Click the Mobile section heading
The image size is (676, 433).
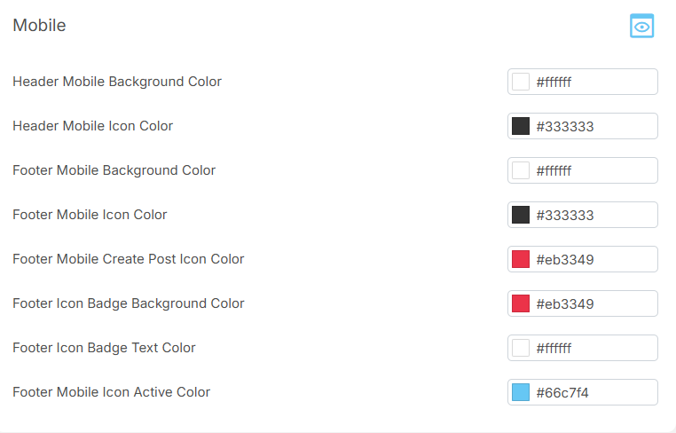point(39,26)
